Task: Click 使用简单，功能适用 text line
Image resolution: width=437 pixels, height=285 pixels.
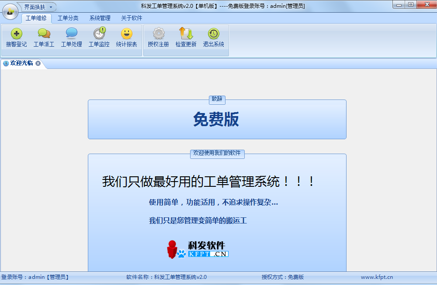Action: pyautogui.click(x=214, y=203)
